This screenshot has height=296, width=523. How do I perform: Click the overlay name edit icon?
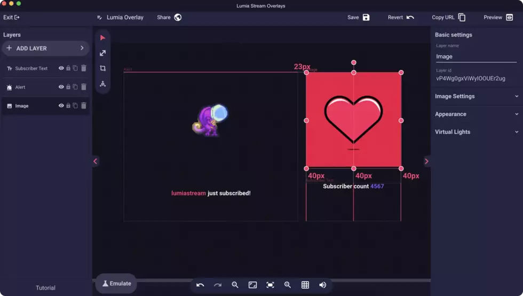coord(99,18)
